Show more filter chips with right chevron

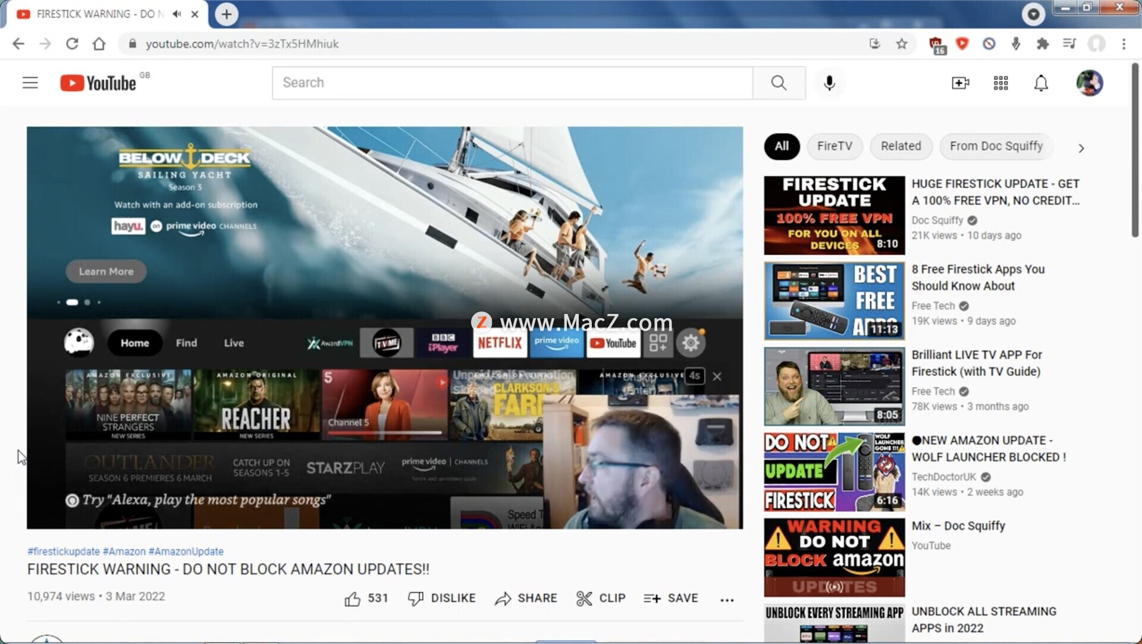tap(1081, 148)
